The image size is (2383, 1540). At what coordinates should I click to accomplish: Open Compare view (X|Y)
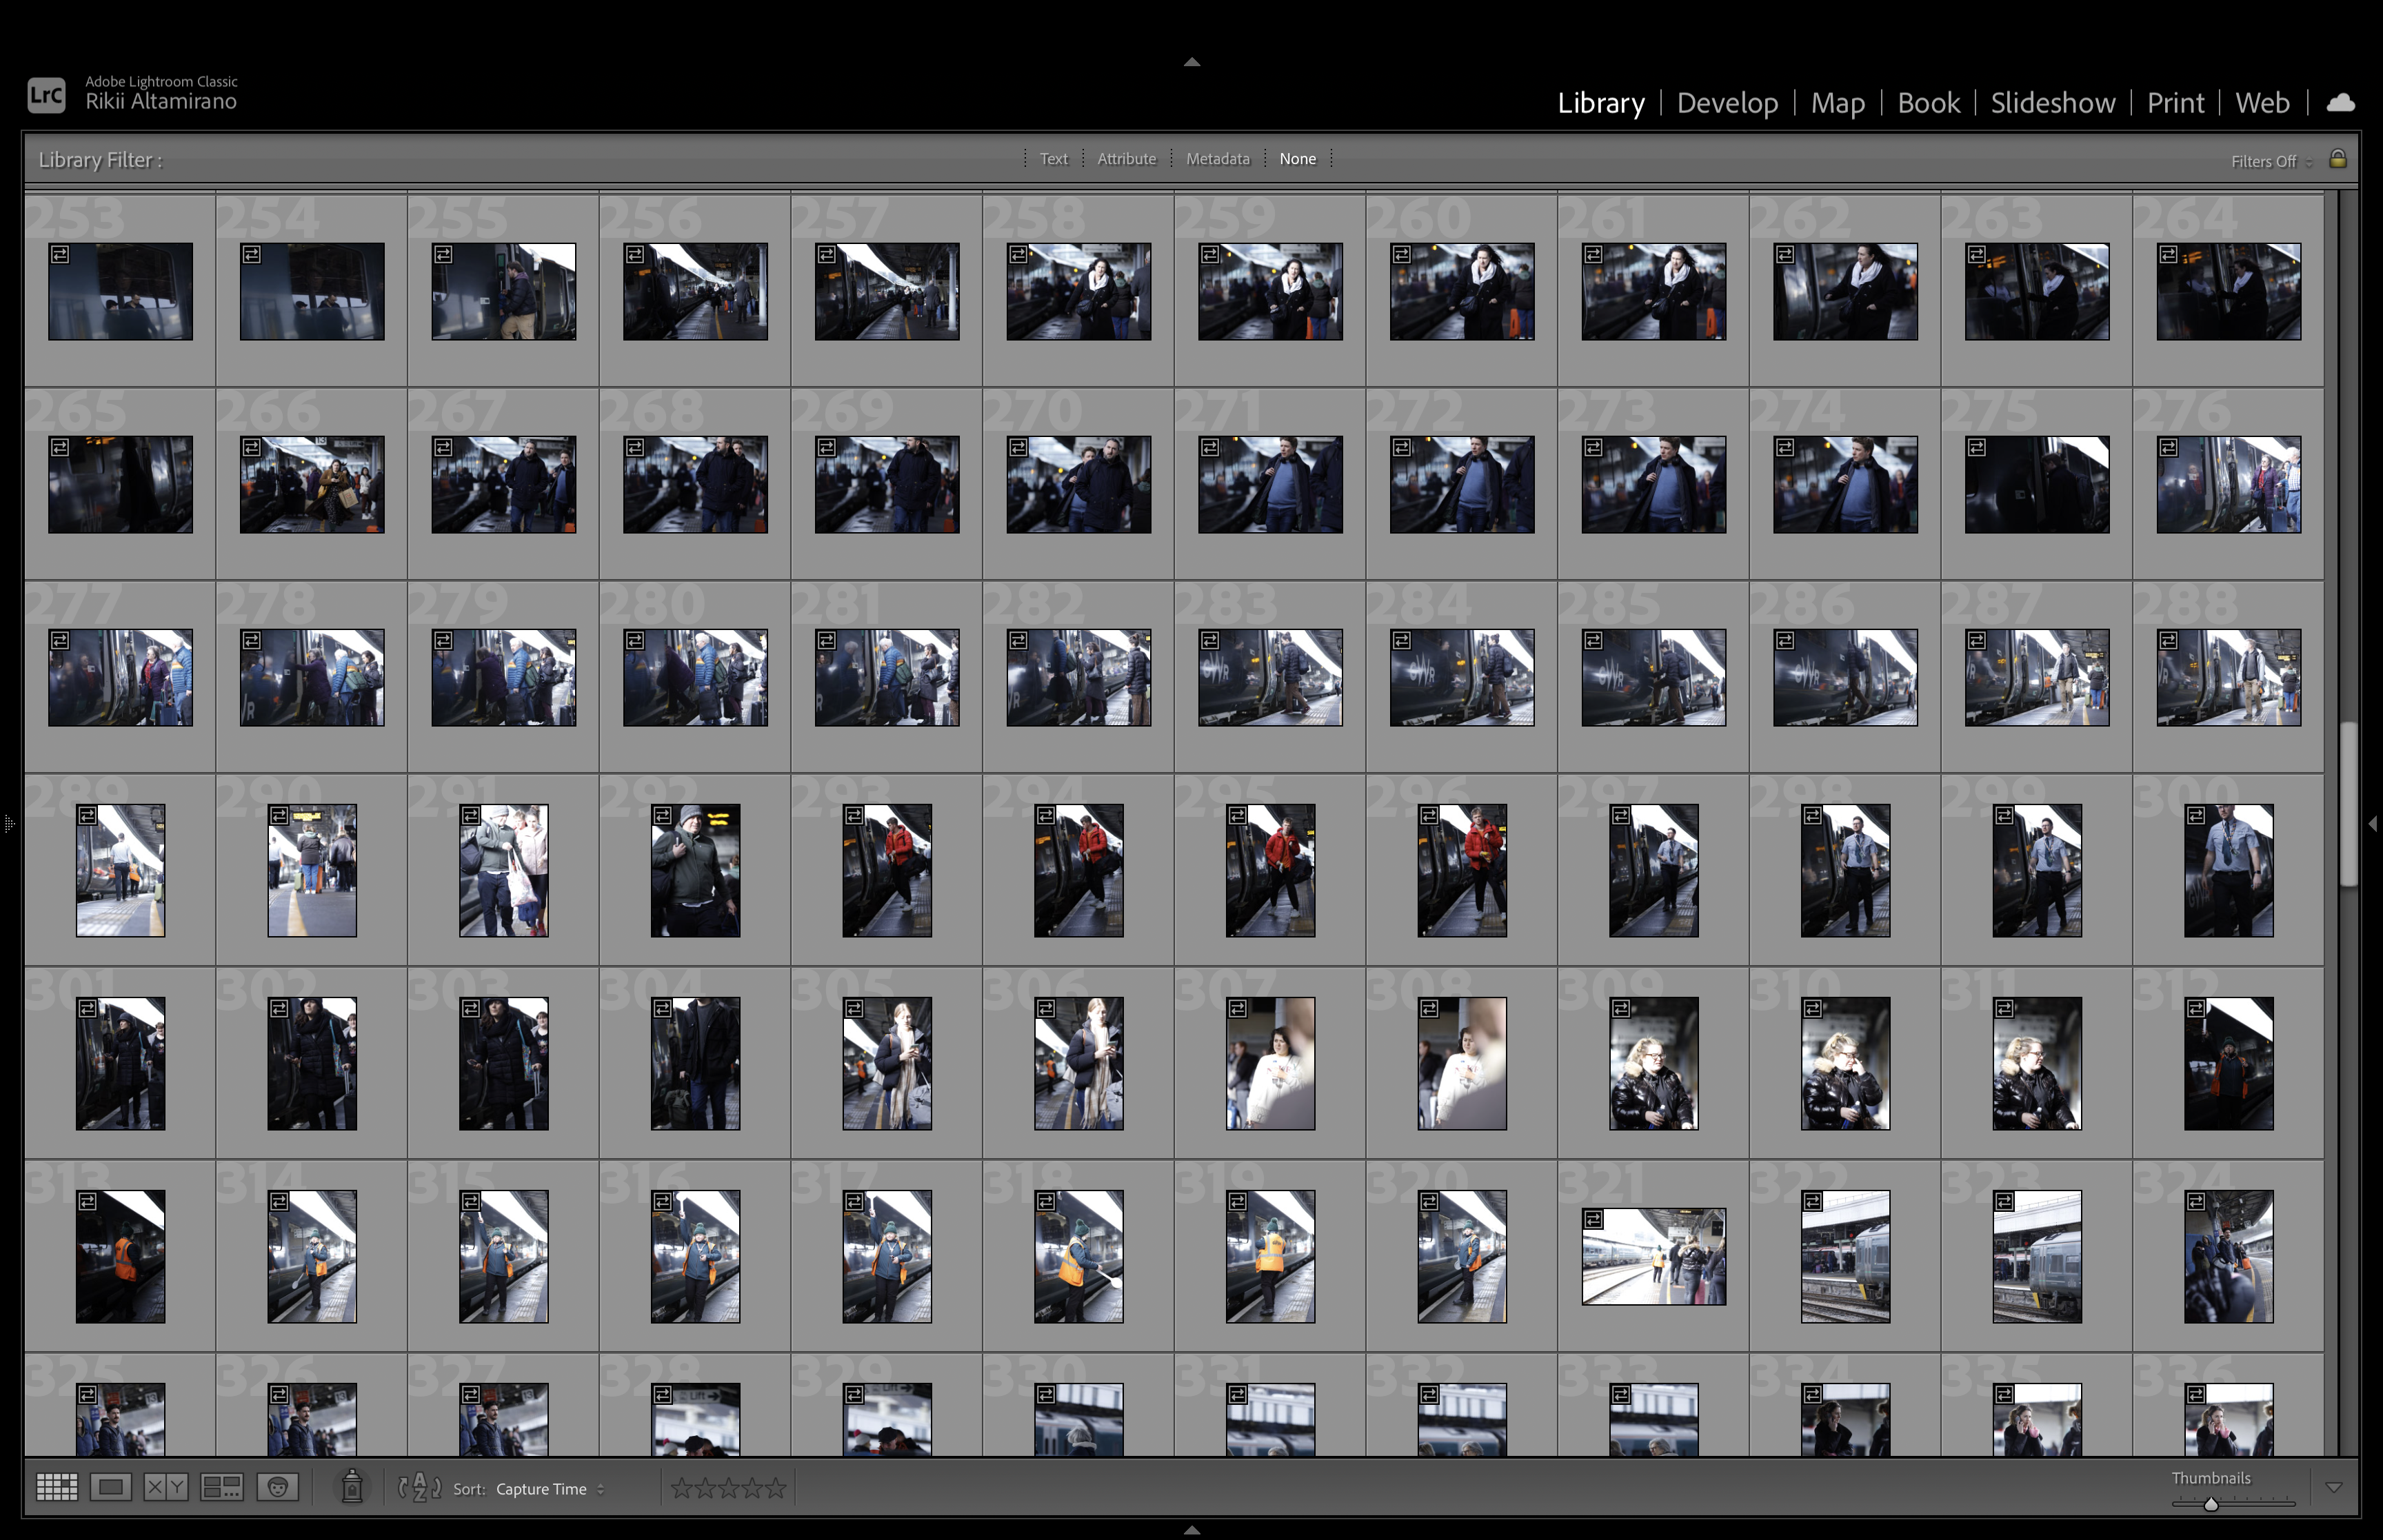click(x=166, y=1488)
